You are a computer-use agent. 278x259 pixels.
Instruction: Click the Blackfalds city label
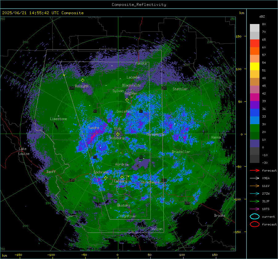point(131,85)
